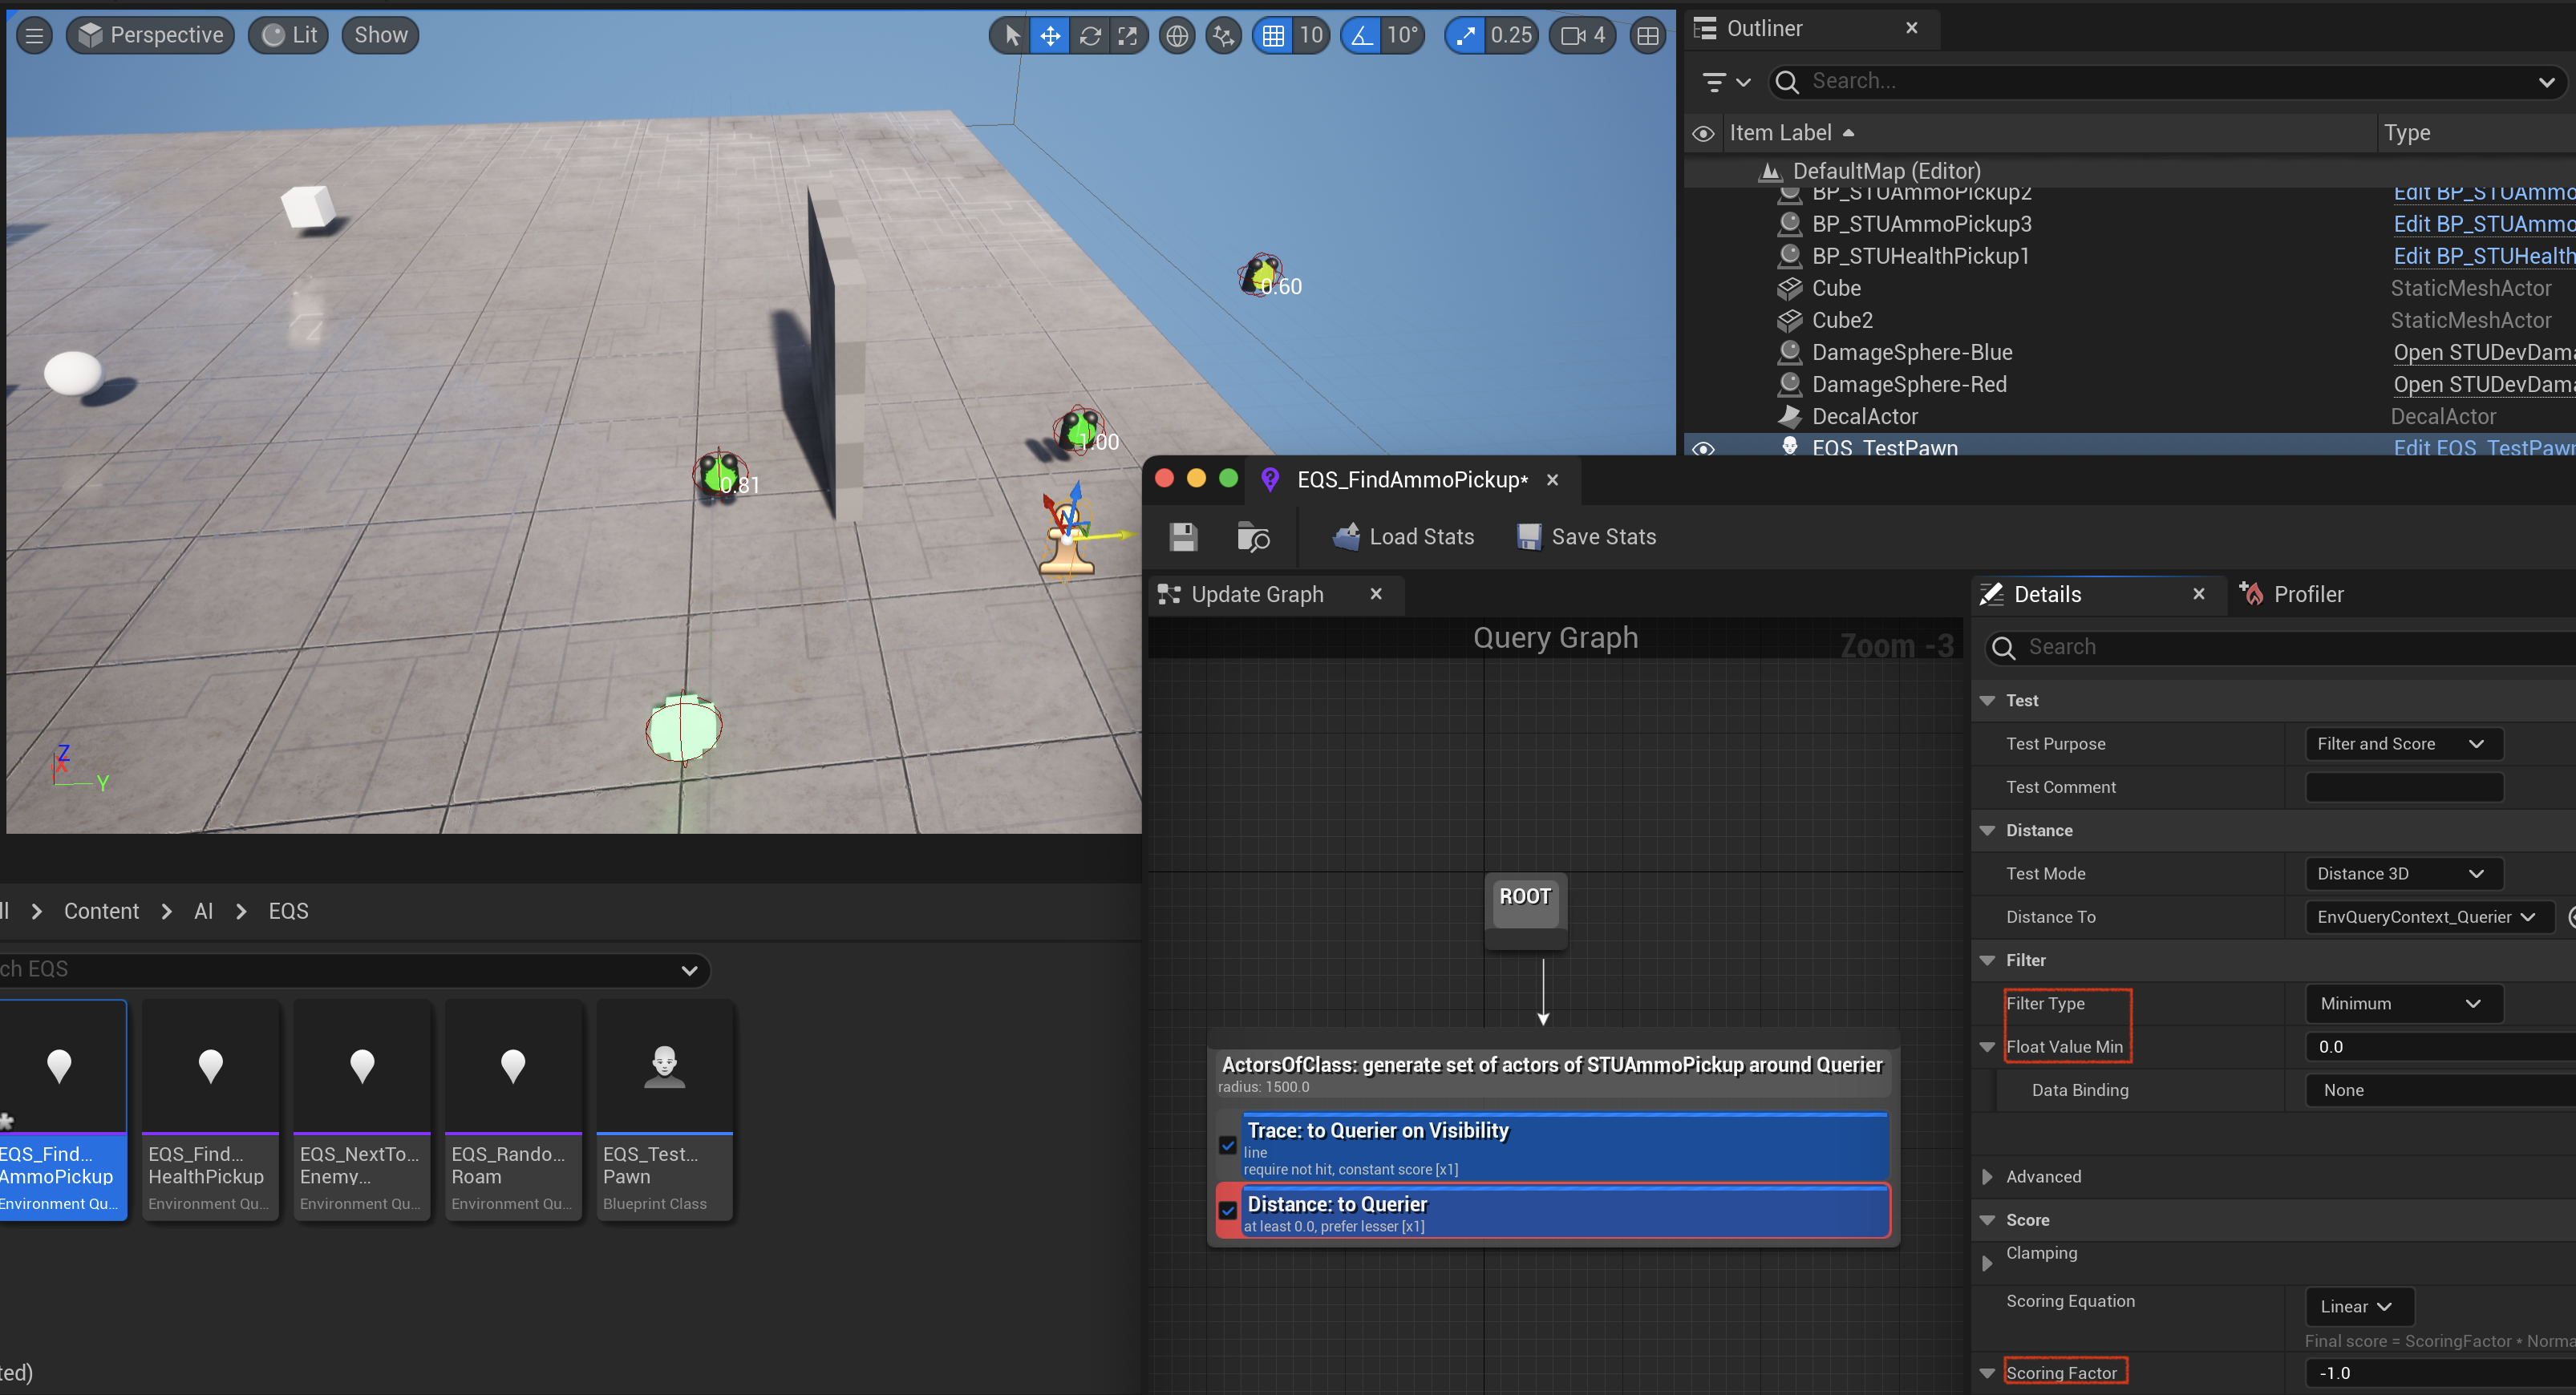Select Cube2 in Outliner
This screenshot has width=2576, height=1395.
pyautogui.click(x=1842, y=320)
